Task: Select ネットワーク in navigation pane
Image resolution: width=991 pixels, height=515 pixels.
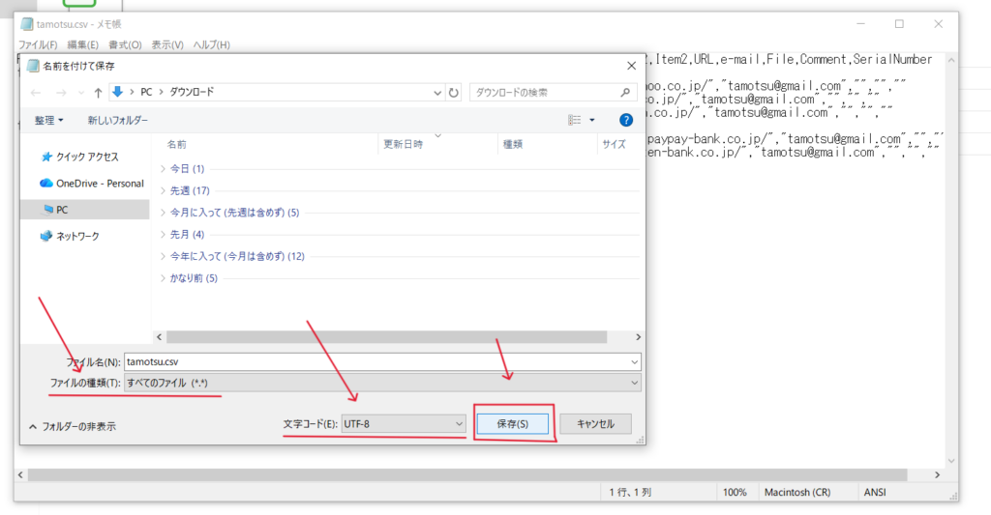Action: pos(77,236)
